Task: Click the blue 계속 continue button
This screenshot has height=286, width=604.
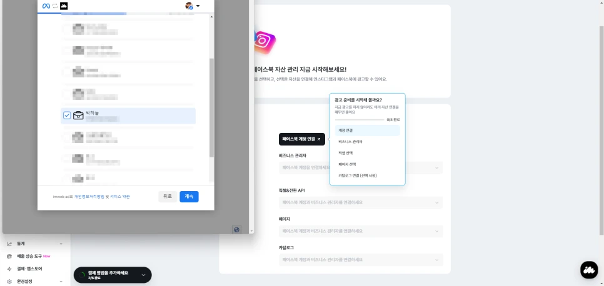Action: (x=189, y=197)
